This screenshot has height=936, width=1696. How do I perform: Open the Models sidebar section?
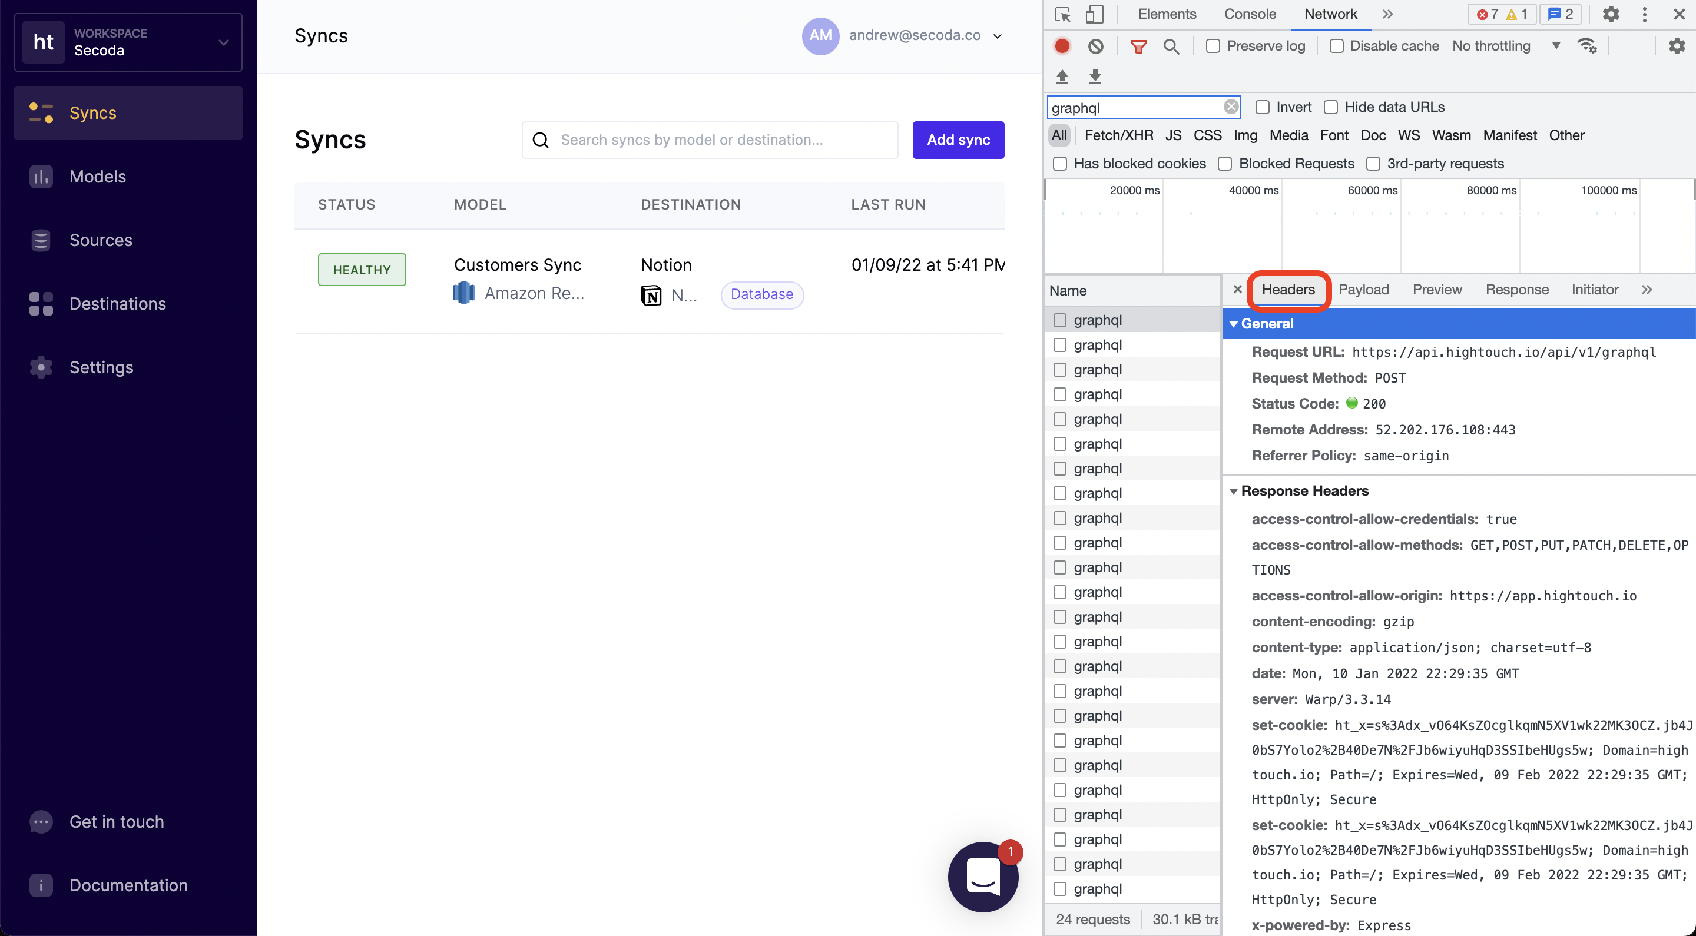[97, 177]
